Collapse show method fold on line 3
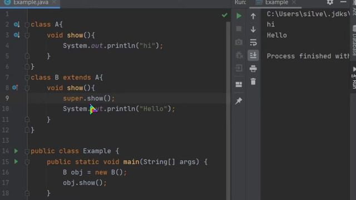The width and height of the screenshot is (356, 200). (x=27, y=36)
